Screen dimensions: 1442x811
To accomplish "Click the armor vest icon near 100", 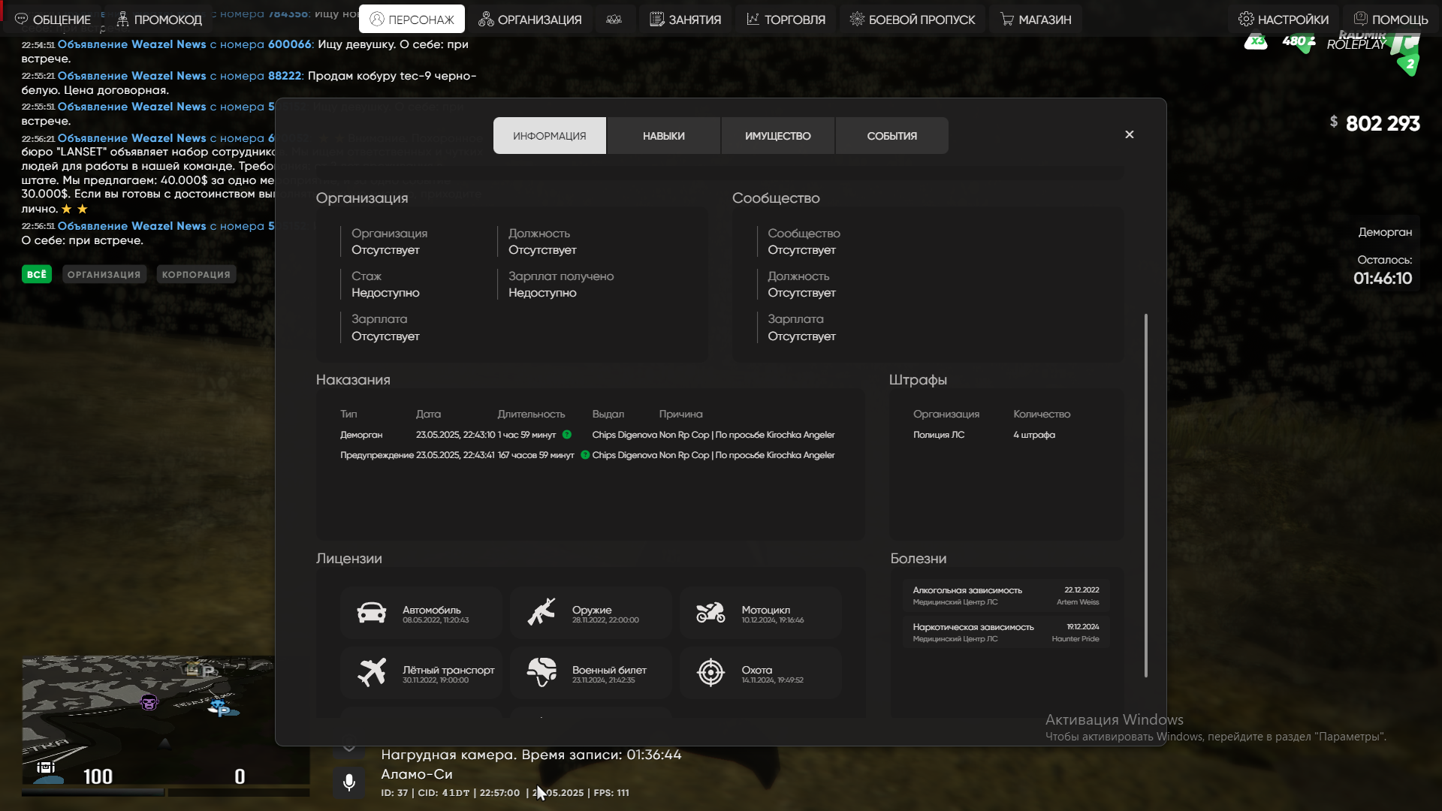I will coord(46,767).
